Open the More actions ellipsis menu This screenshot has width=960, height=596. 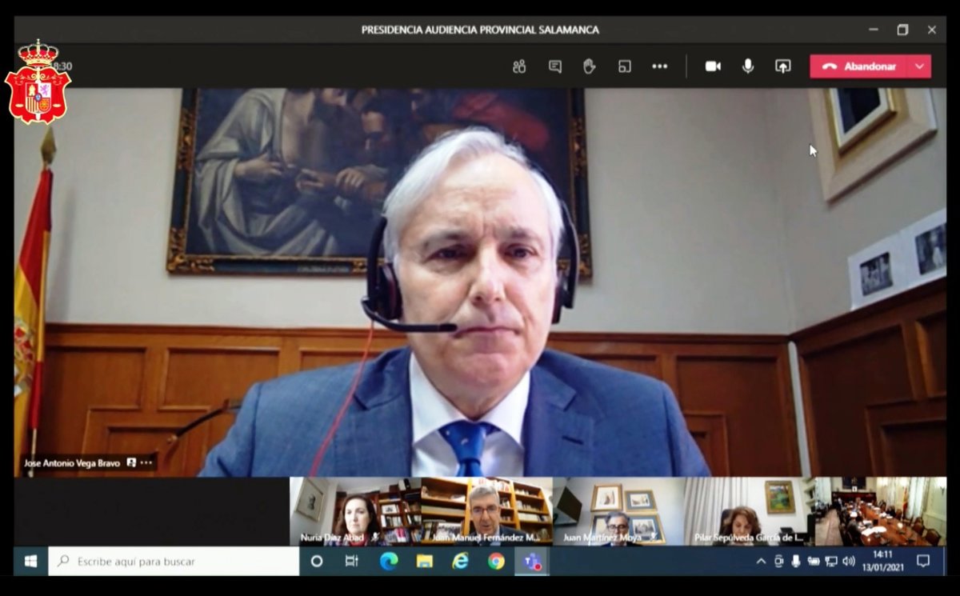[659, 66]
